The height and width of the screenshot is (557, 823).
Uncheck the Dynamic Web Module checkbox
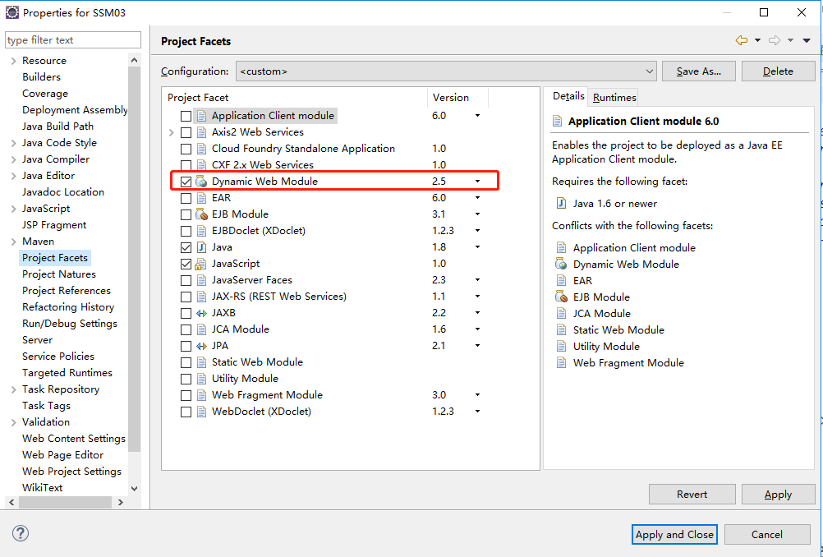[186, 182]
